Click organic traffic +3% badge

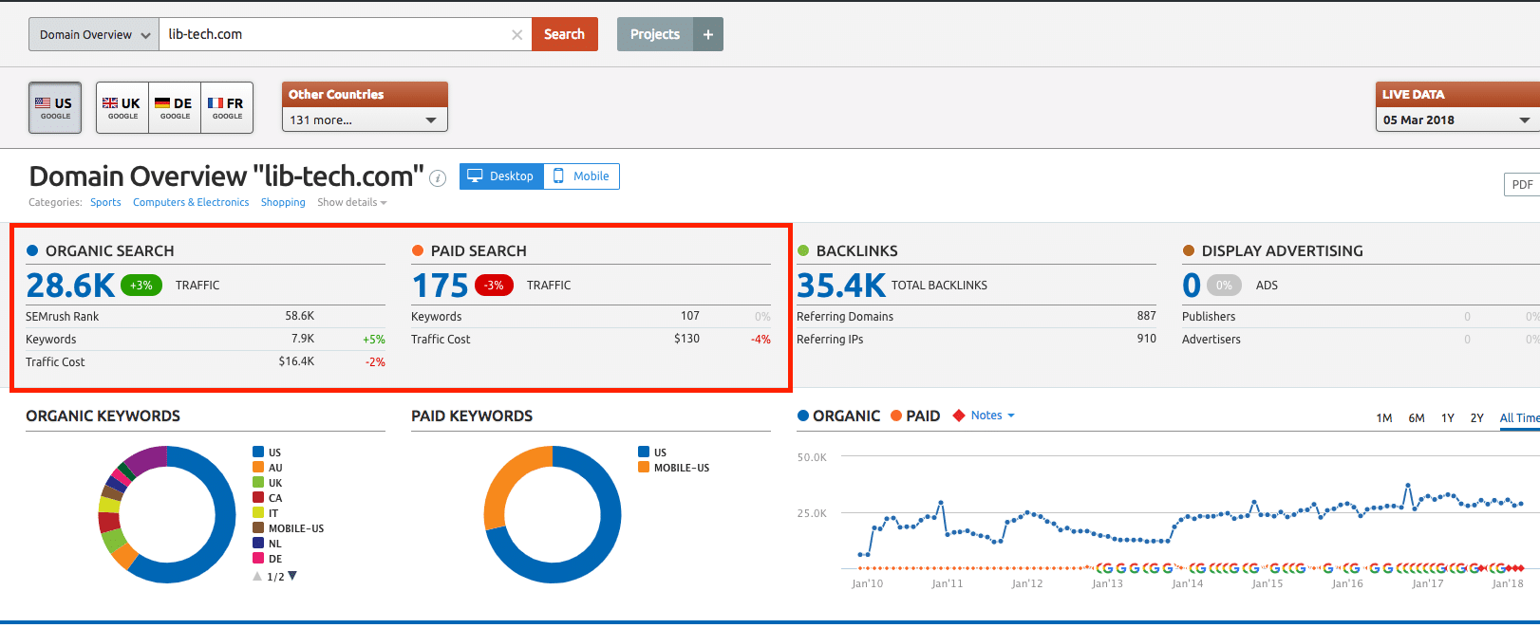click(141, 285)
